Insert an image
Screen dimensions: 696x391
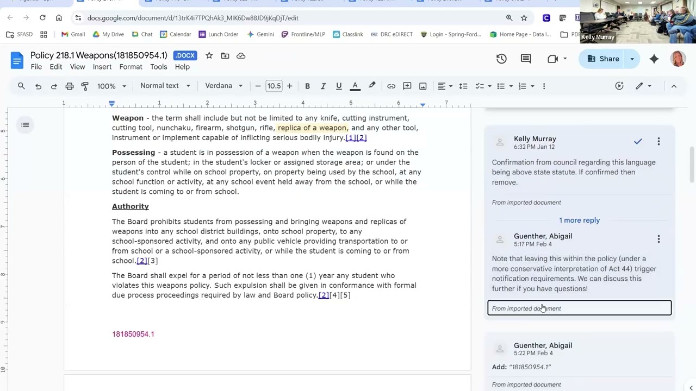pyautogui.click(x=422, y=86)
